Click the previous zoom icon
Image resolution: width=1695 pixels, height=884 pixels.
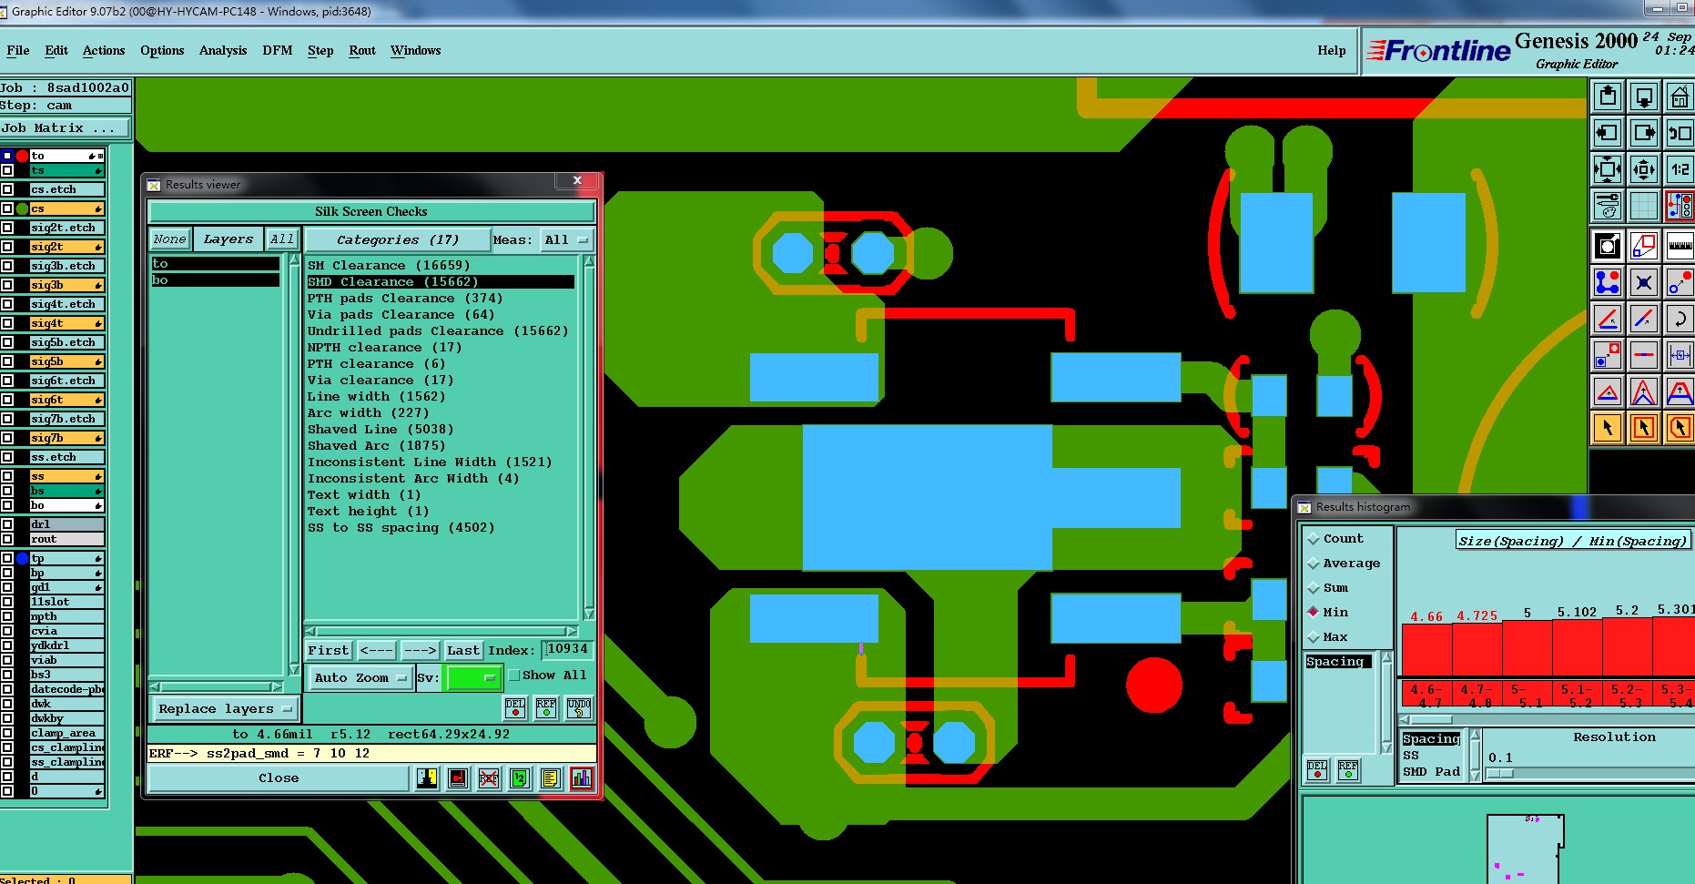click(1680, 133)
